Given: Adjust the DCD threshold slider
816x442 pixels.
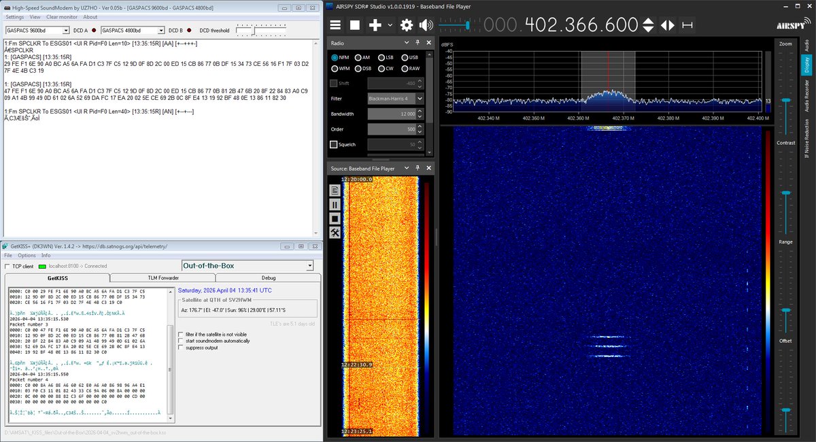Looking at the screenshot, I should 253,31.
